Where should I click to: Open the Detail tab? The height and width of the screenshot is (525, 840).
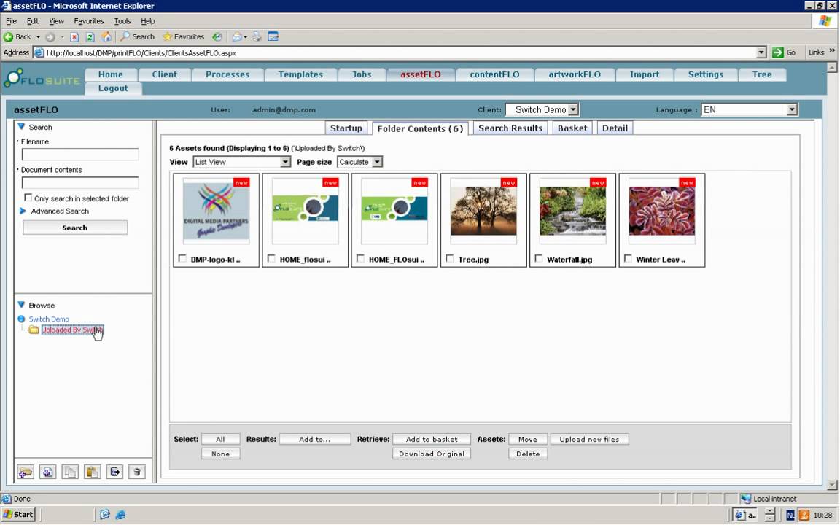[x=615, y=128]
